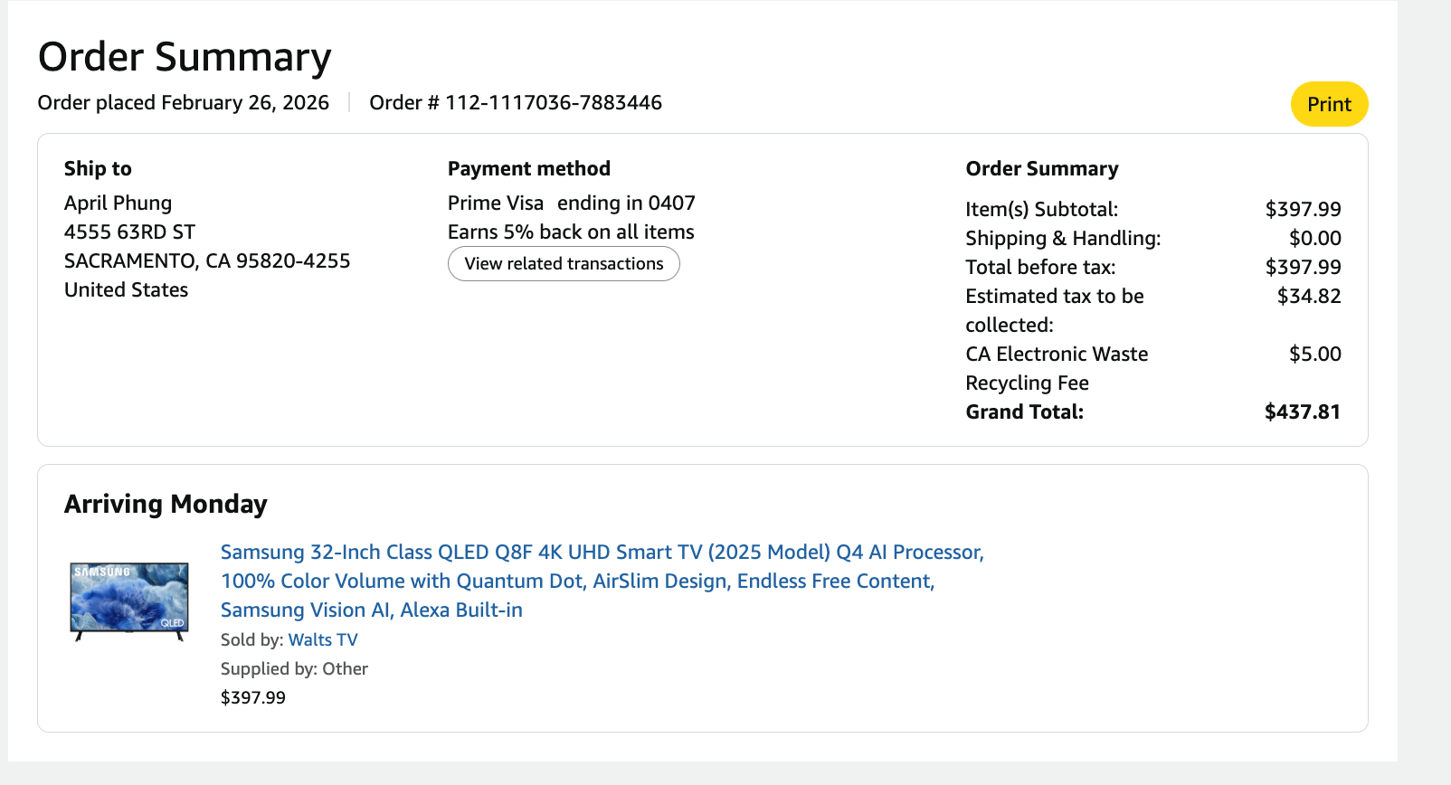This screenshot has height=785, width=1451.
Task: Click the Prime Visa ending in 0407 text
Action: [x=571, y=203]
